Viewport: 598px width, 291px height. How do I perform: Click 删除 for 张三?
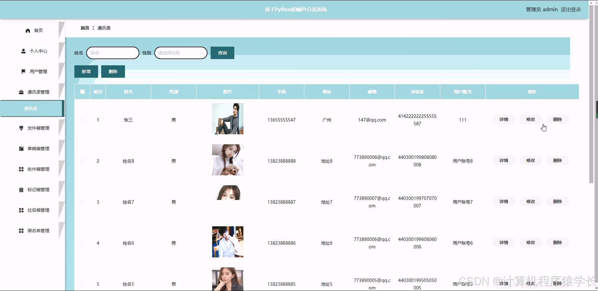tap(557, 120)
